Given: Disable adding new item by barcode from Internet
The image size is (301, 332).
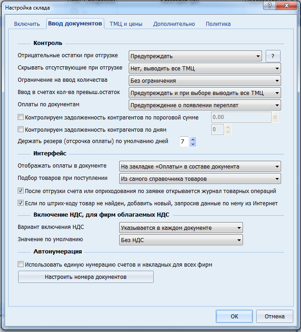Looking at the screenshot, I should pyautogui.click(x=20, y=203).
